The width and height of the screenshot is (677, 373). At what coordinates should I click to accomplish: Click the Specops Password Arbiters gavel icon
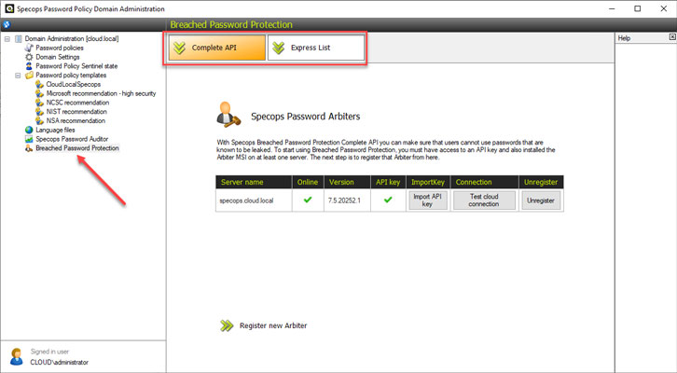[x=227, y=116]
